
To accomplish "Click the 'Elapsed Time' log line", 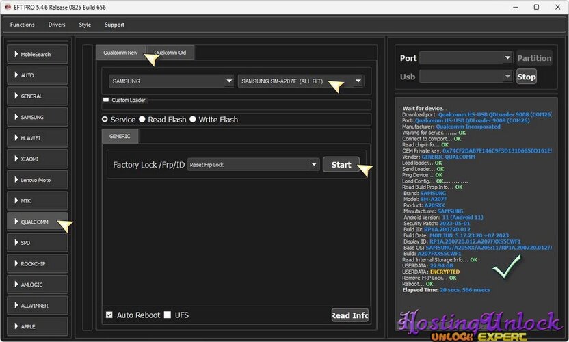I will tap(447, 290).
